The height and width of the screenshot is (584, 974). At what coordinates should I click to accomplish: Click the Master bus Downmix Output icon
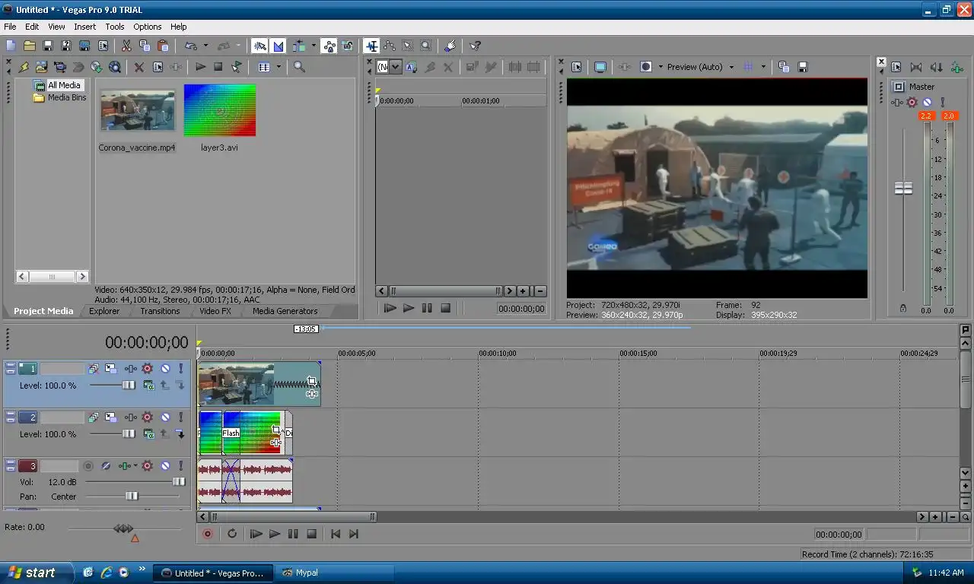coord(916,67)
